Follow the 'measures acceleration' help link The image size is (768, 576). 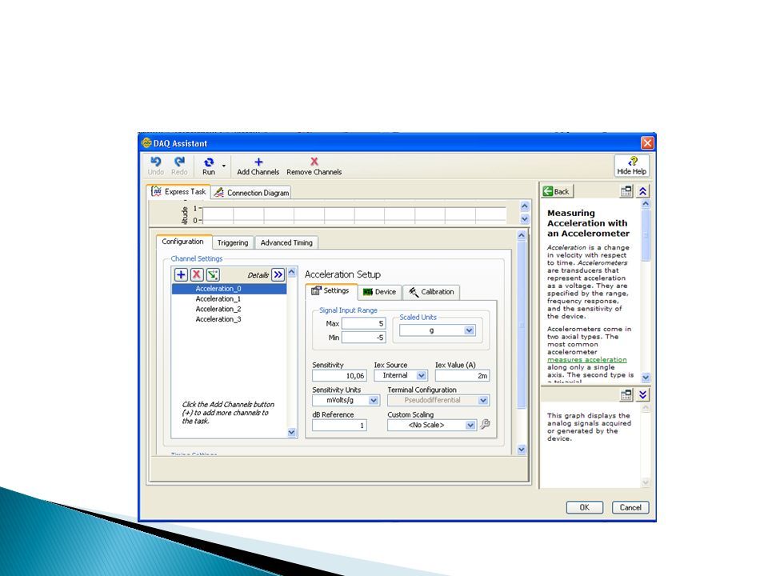pyautogui.click(x=586, y=359)
